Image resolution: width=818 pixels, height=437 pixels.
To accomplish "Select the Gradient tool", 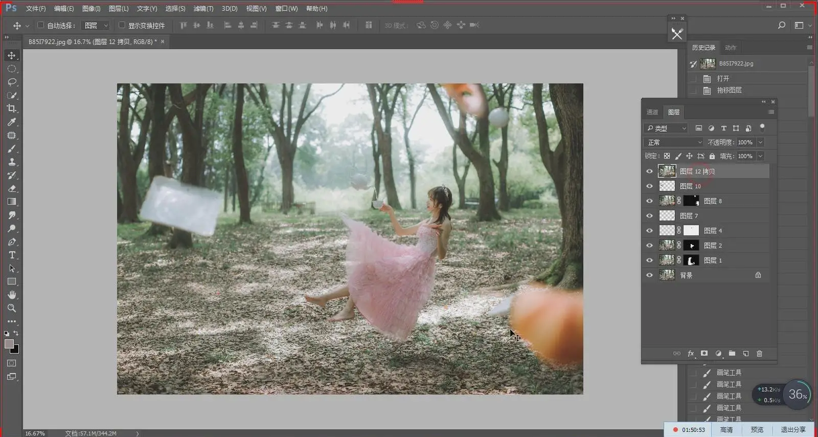I will click(x=12, y=202).
